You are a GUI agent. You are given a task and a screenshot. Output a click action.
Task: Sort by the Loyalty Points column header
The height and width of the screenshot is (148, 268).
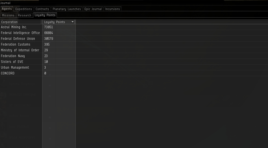(x=58, y=22)
